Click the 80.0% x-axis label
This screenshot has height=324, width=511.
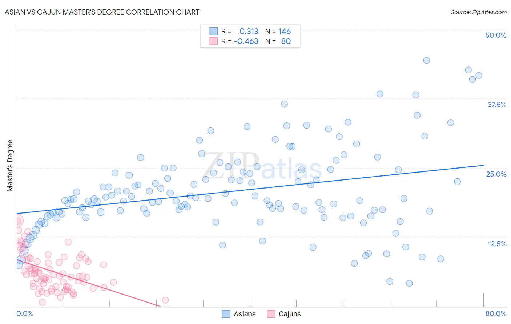tap(496, 313)
